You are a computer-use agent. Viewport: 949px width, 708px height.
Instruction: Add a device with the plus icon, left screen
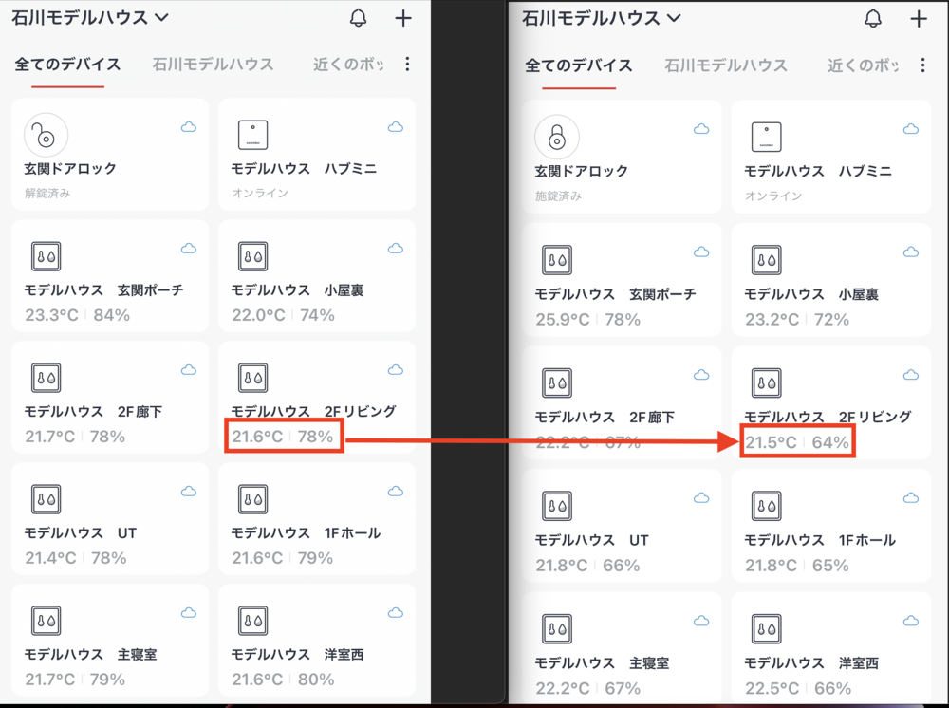pos(403,18)
